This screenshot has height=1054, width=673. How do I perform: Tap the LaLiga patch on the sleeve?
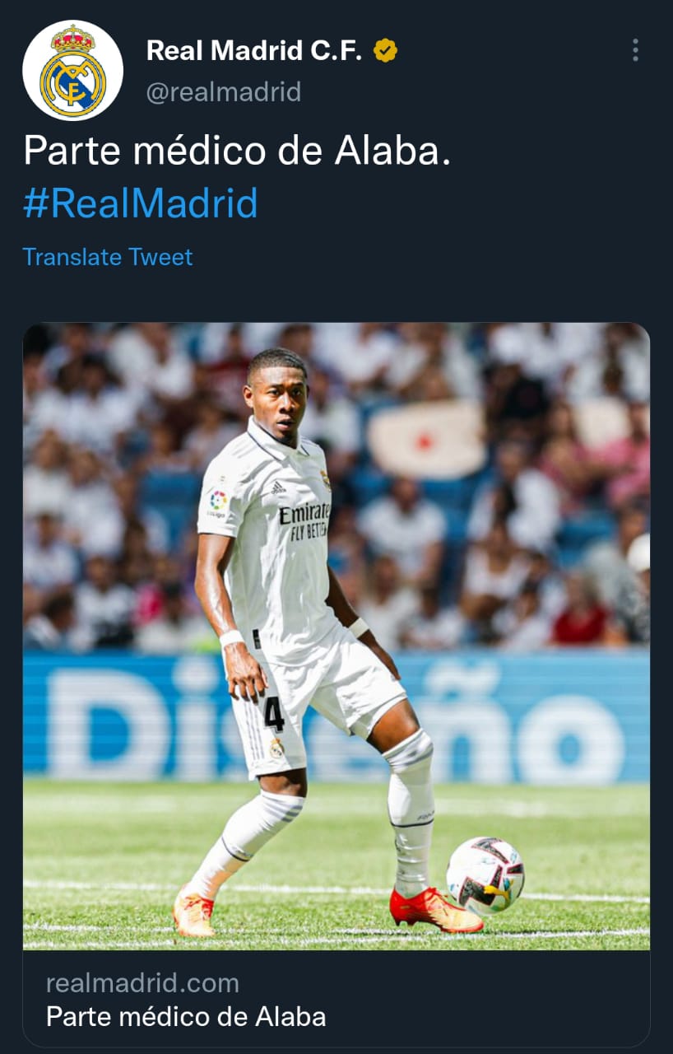click(217, 503)
